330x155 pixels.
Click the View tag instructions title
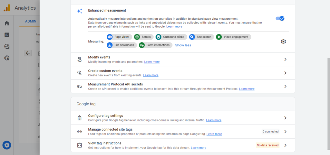point(105,143)
